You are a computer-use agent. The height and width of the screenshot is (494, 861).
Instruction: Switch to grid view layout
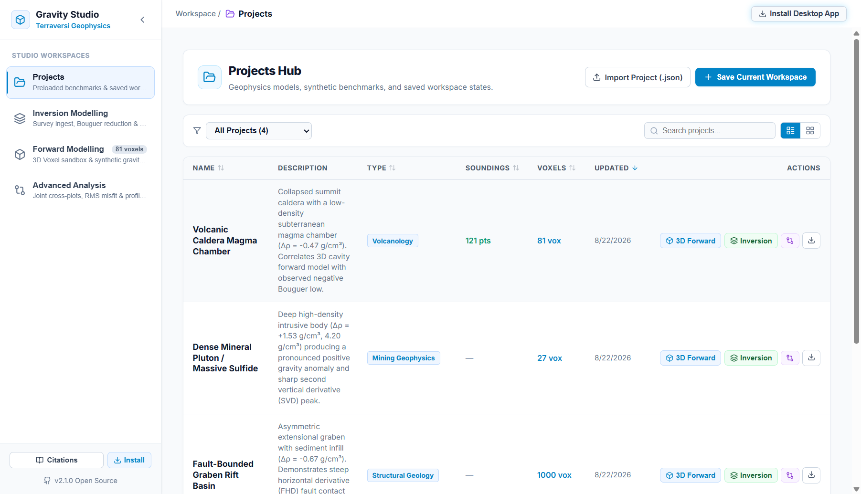pos(810,131)
